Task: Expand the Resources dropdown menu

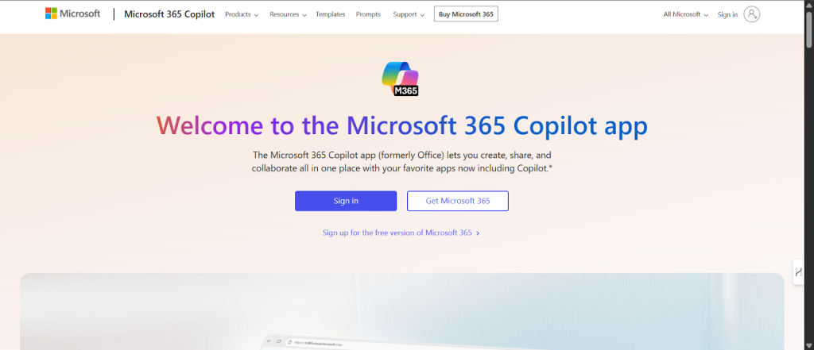Action: 288,14
